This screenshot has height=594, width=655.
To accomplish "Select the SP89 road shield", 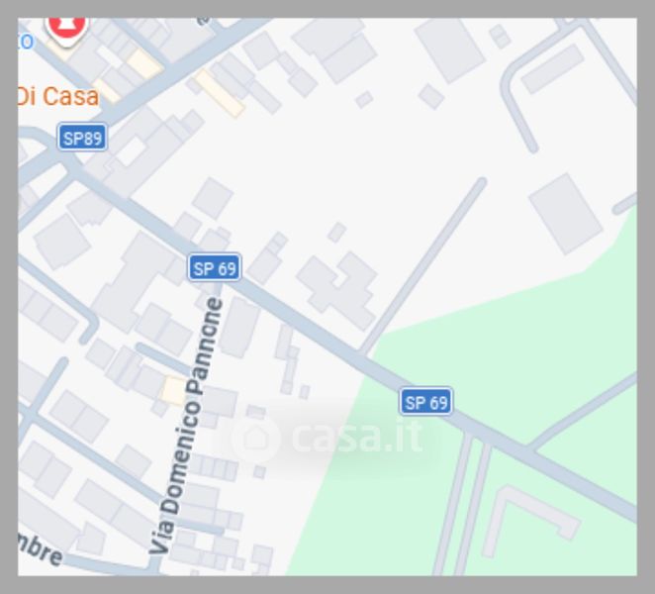I will (83, 137).
